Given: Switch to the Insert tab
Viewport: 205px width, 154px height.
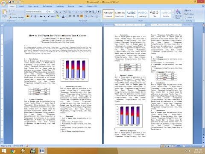Looking at the screenshot, I should pyautogui.click(x=21, y=6).
